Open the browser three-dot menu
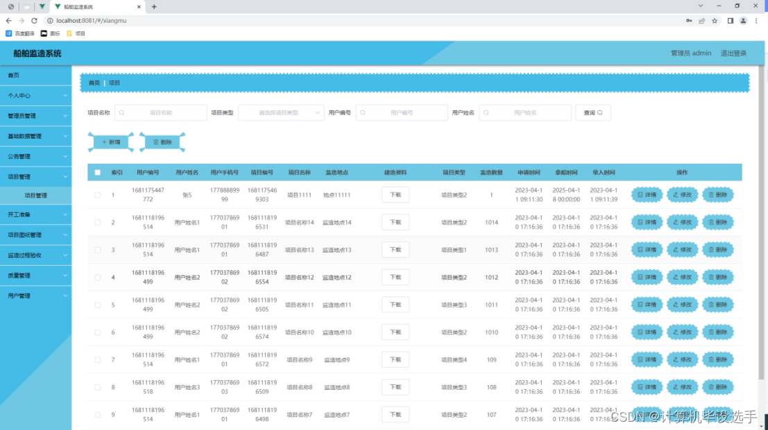 pyautogui.click(x=756, y=21)
